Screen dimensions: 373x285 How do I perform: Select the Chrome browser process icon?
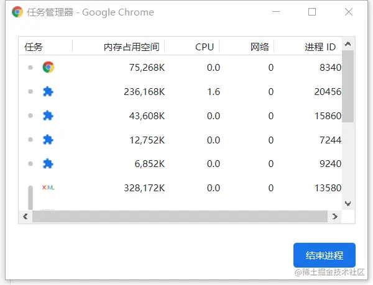48,67
